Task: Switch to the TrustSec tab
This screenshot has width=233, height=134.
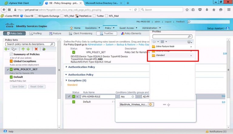Action: [x=106, y=33]
